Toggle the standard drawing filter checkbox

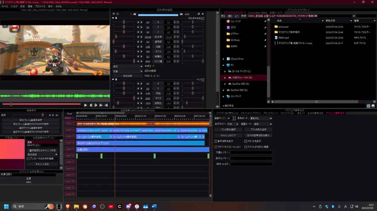[203, 19]
